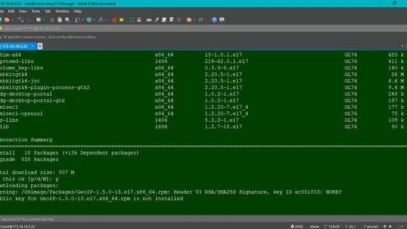Click the blue Help question icon

(214, 20)
